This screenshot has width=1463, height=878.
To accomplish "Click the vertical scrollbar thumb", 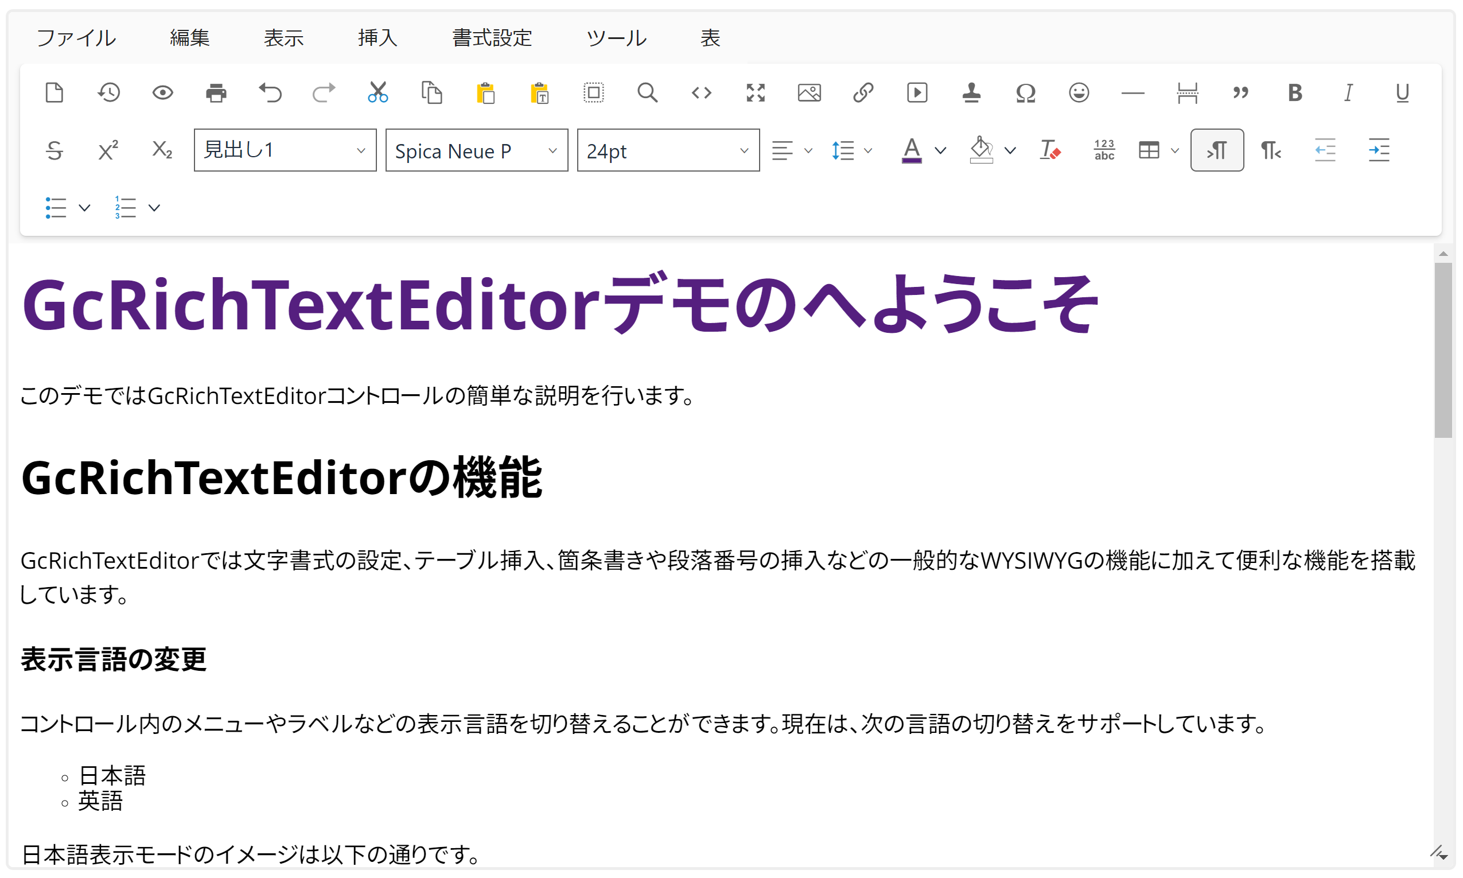I will [1443, 350].
